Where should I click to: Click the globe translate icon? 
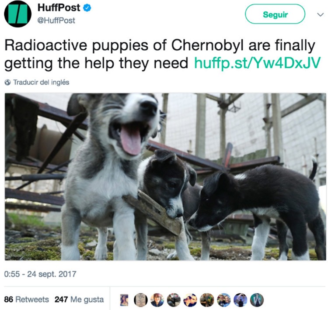pyautogui.click(x=7, y=83)
